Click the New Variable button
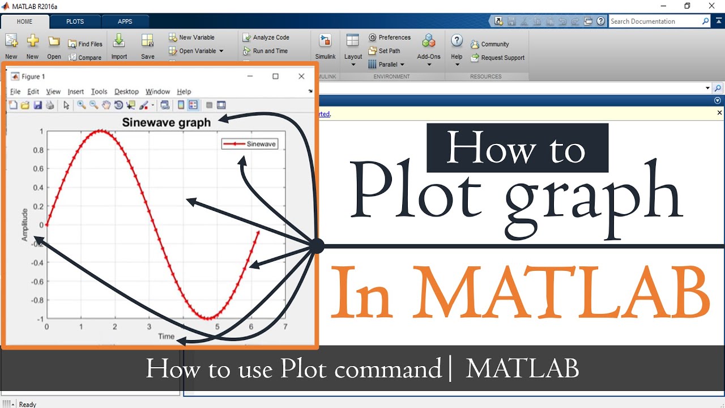Screen dimensions: 725x408 (x=191, y=37)
